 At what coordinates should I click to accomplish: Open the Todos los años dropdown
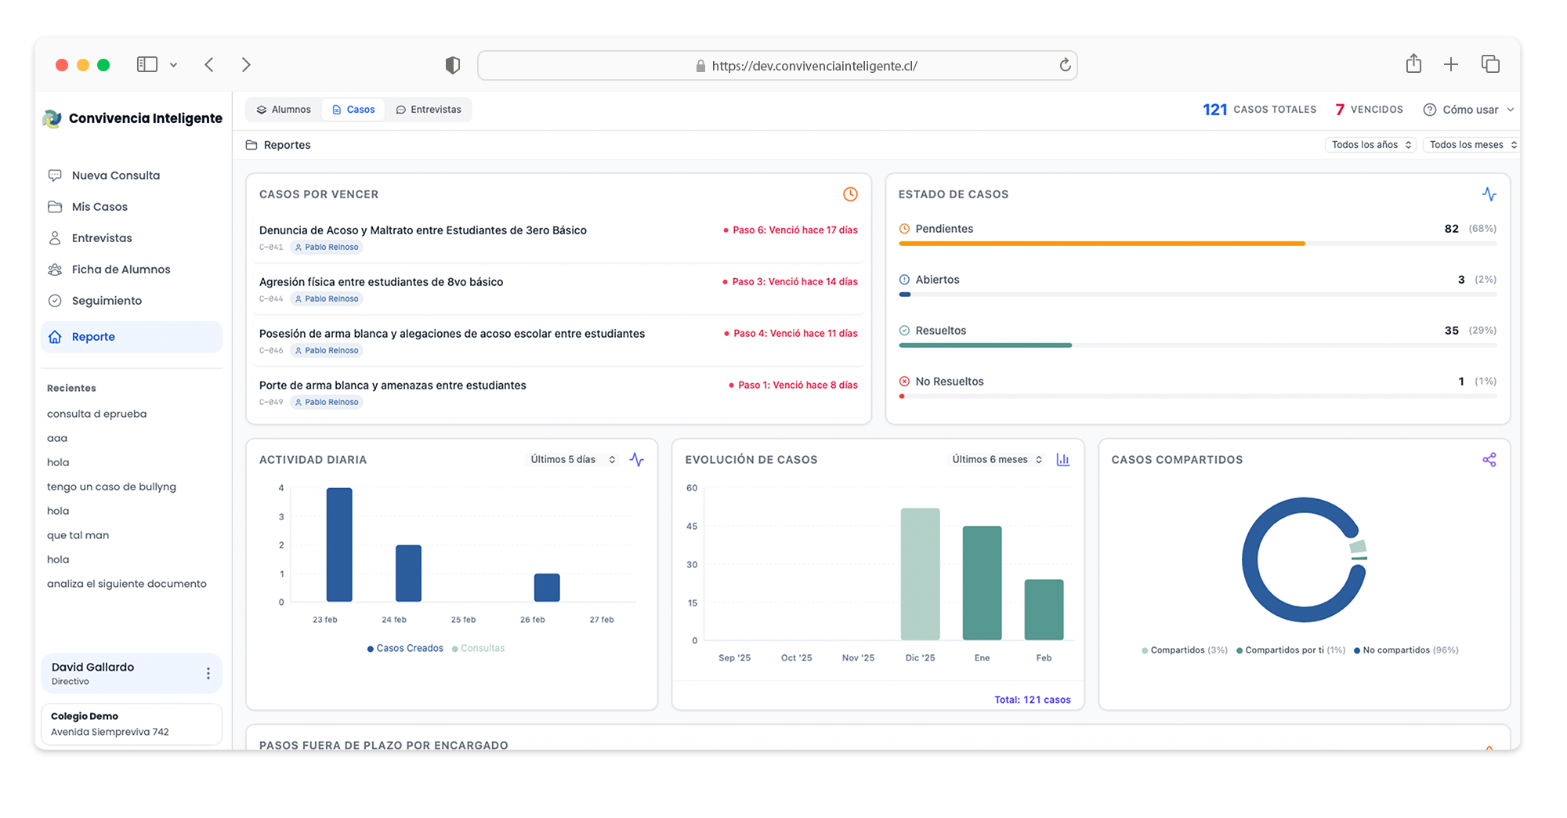click(x=1370, y=145)
